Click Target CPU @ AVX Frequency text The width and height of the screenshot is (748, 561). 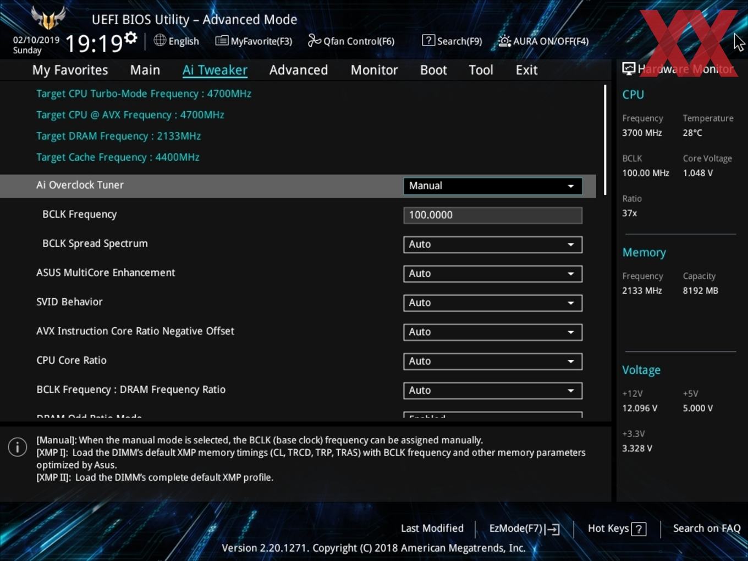pos(130,115)
